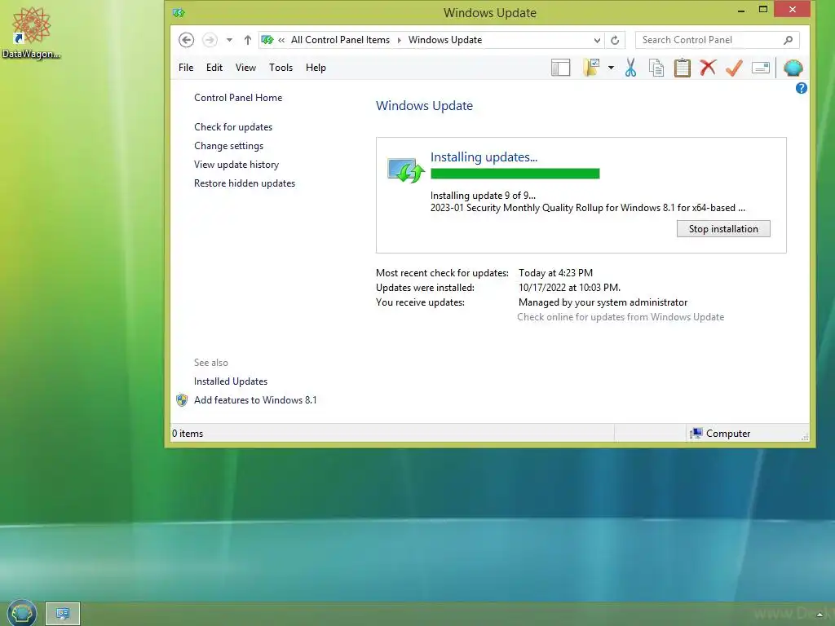Viewport: 835px width, 626px height.
Task: Open the DataWagon desktop shortcut
Action: pos(31,33)
